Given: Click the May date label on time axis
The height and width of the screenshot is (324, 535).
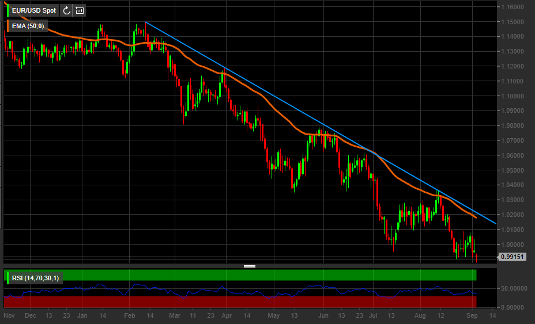Looking at the screenshot, I should point(274,315).
